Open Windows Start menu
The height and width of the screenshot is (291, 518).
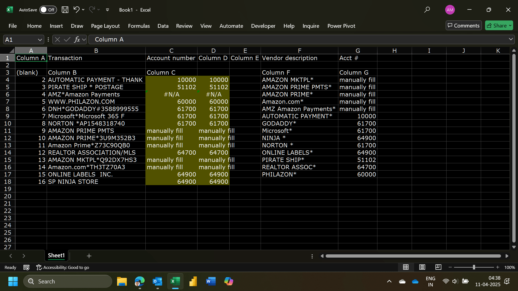[x=13, y=281]
